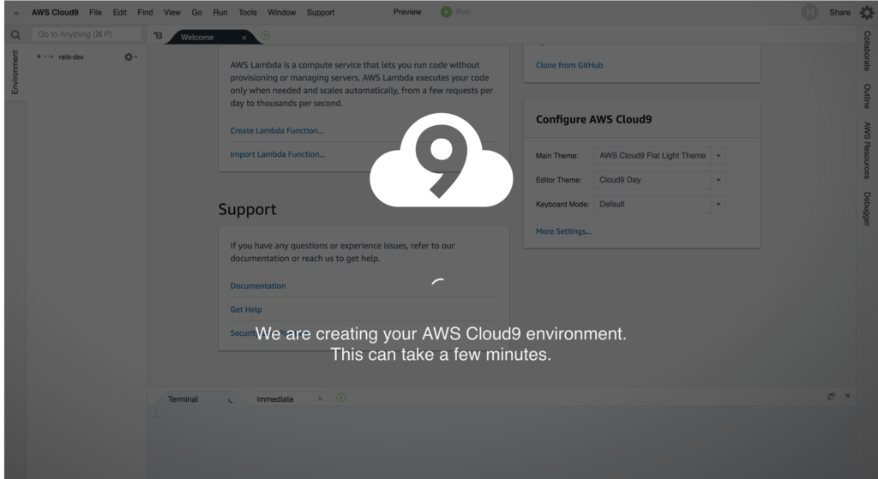Open the File menu

[96, 12]
